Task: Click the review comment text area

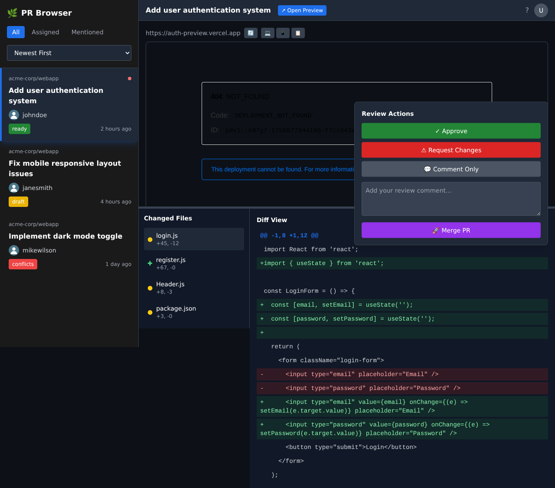Action: click(x=451, y=199)
